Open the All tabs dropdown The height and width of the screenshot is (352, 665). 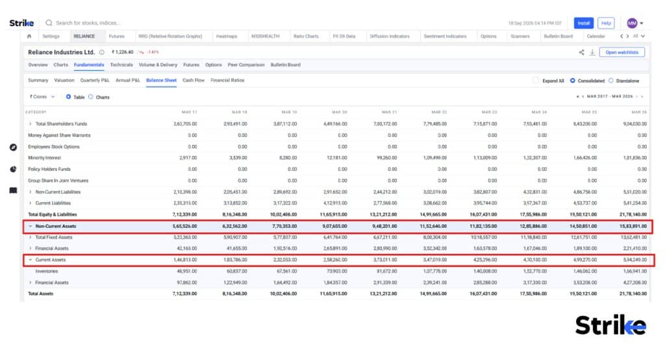[x=639, y=36]
